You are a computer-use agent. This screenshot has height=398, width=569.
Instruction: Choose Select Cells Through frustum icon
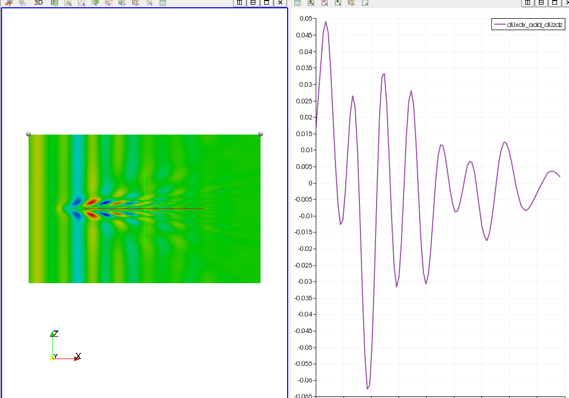coord(95,3)
